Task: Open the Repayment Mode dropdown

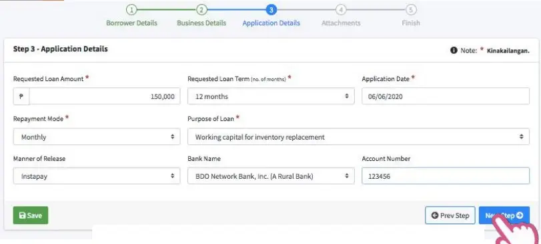Action: click(97, 137)
